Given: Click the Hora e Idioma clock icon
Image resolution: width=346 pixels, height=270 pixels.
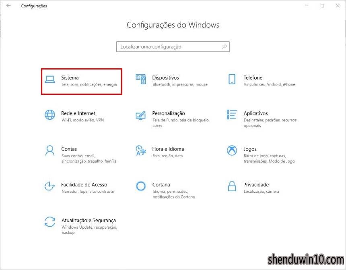Looking at the screenshot, I should (x=141, y=151).
